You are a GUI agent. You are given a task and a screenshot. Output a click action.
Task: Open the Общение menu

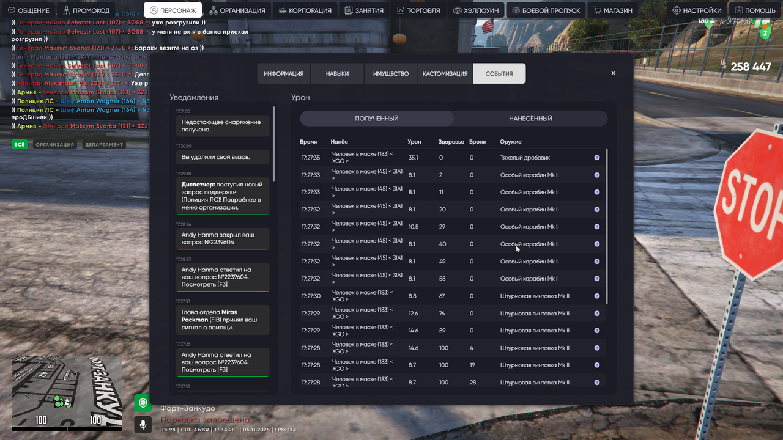(x=28, y=10)
